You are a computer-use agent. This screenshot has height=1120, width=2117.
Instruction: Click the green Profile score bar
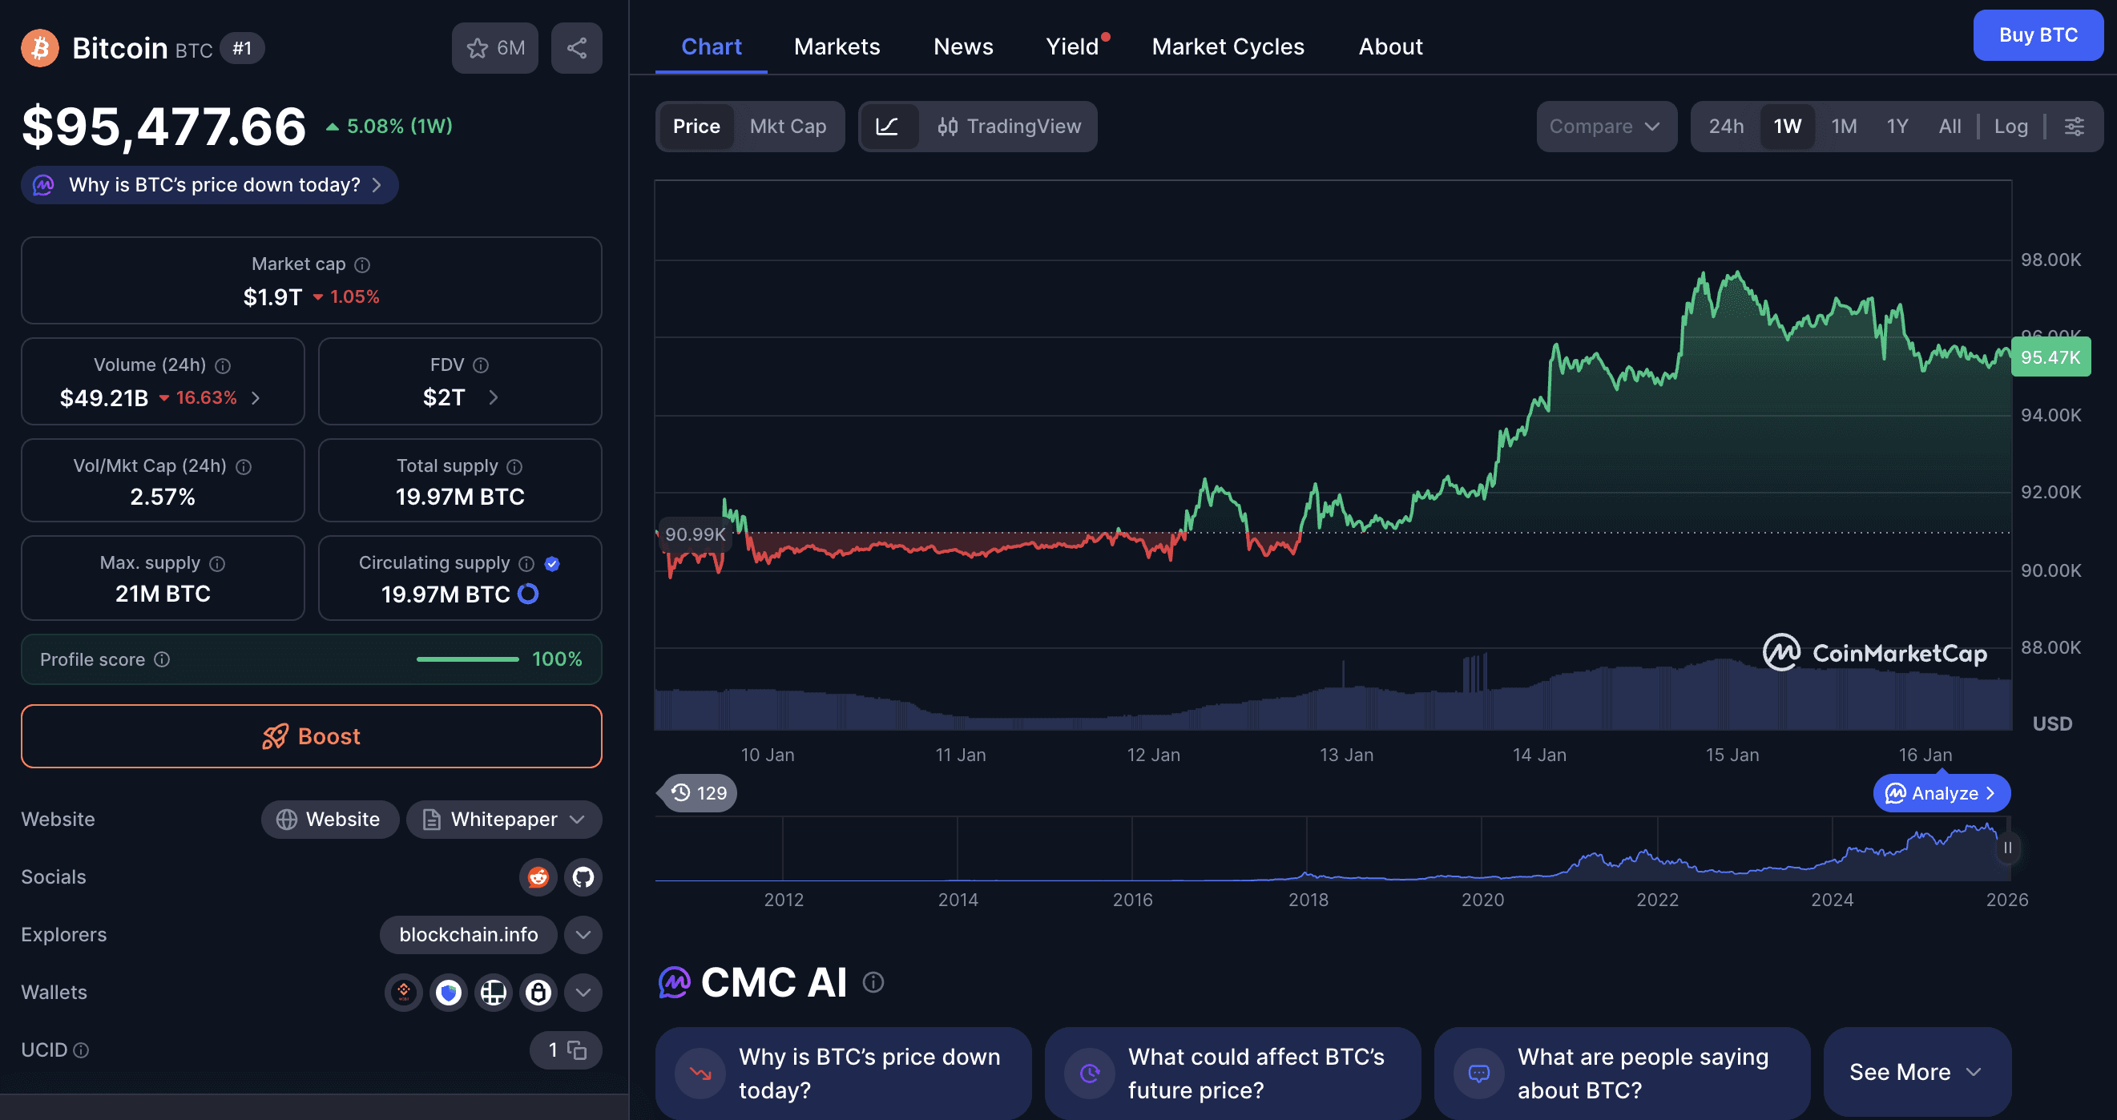coord(467,659)
